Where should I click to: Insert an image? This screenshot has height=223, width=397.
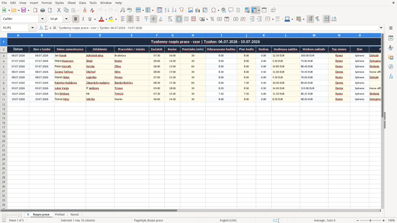tap(191, 10)
